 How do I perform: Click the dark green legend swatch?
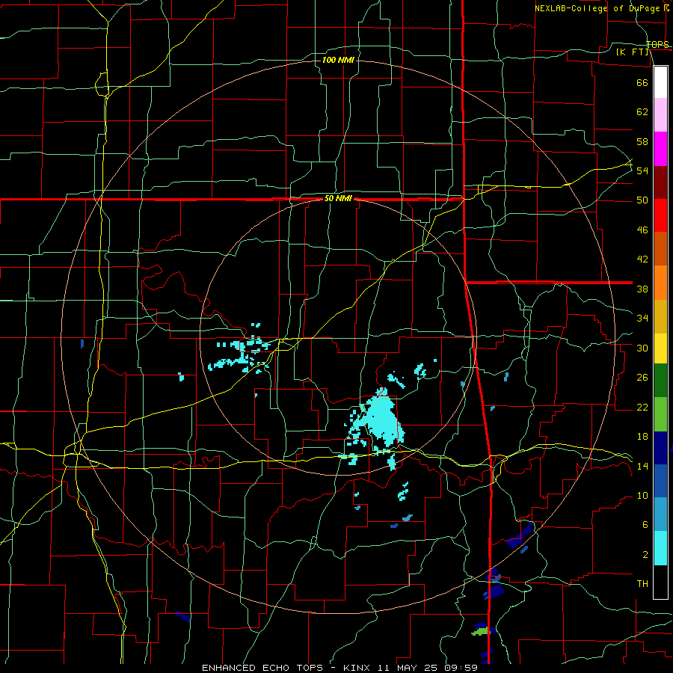(x=660, y=381)
